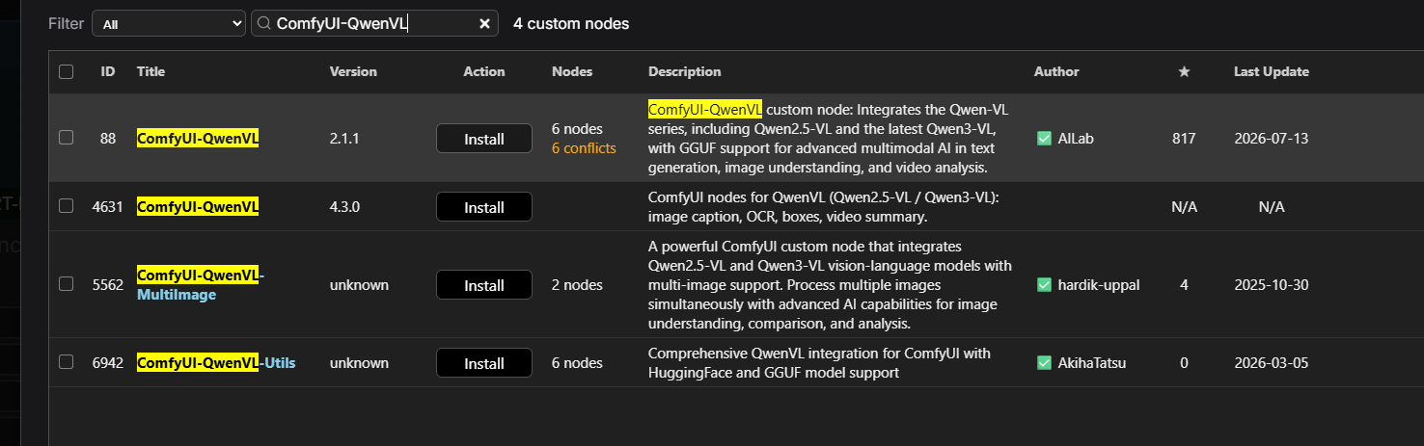Open ComfyUI-QwenVL title link in row 88
The height and width of the screenshot is (446, 1424).
pos(198,139)
